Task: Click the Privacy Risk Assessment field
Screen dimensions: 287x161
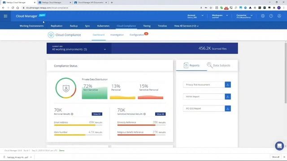Action: [x=204, y=85]
